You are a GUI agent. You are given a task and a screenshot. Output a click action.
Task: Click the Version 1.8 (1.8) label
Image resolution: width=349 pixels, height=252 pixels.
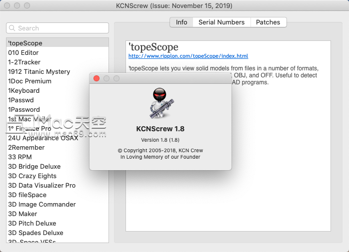click(x=160, y=140)
